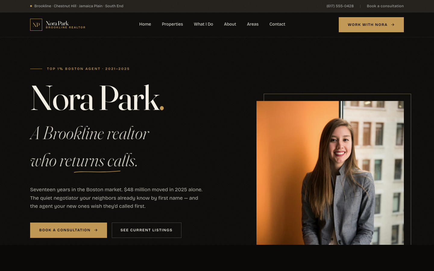This screenshot has width=434, height=271.
Task: Click the gold period after Nora Park headline
Action: (162, 108)
